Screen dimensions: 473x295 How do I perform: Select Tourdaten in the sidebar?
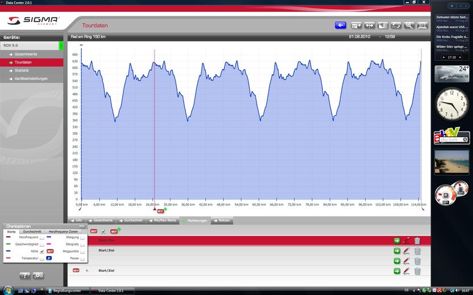click(32, 62)
